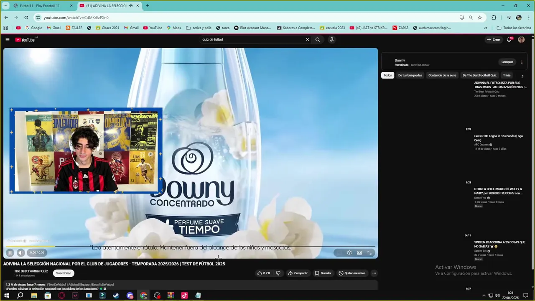Image resolution: width=535 pixels, height=301 pixels.
Task: Open Chrome three-dot menu
Action: (x=529, y=18)
